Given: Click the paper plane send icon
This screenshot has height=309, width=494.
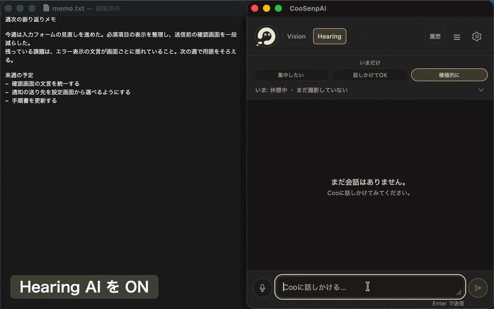Looking at the screenshot, I should tap(478, 287).
